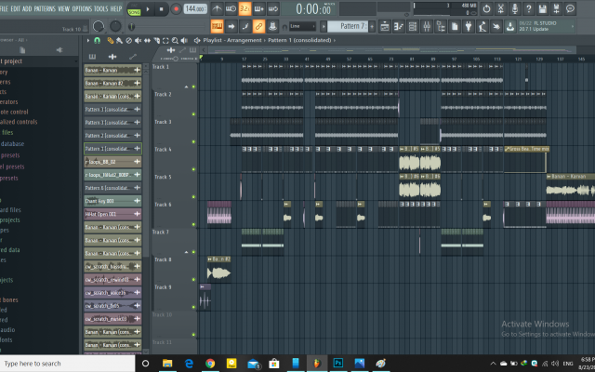Open the Mixer view icon
595x372 pixels.
(427, 27)
